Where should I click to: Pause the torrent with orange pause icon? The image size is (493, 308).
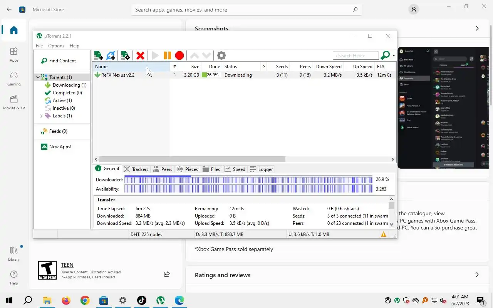click(x=168, y=55)
